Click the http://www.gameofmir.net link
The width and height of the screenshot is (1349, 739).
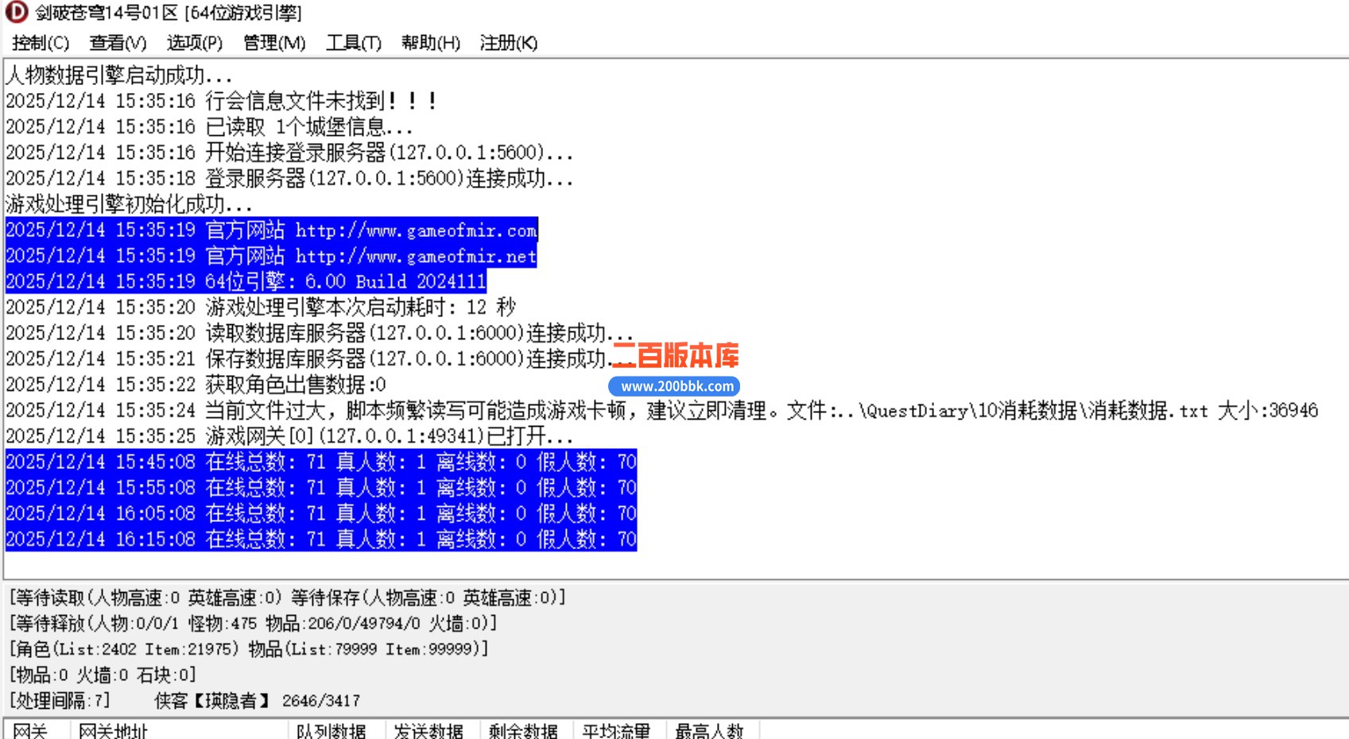(x=415, y=256)
